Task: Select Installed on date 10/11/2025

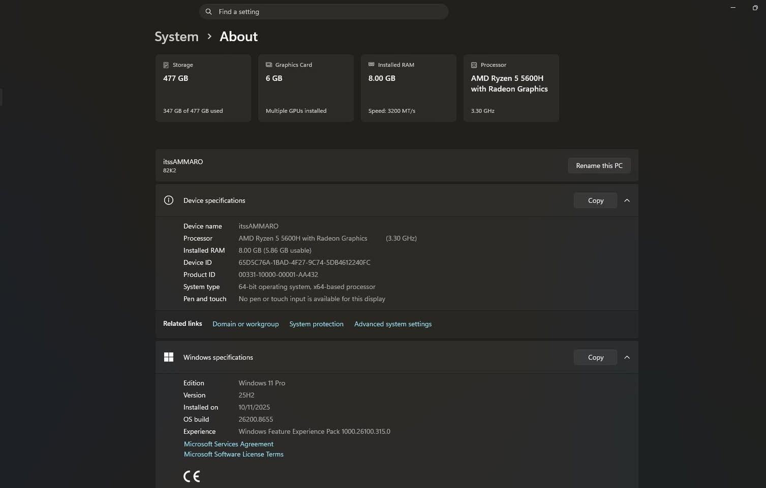Action: [254, 408]
